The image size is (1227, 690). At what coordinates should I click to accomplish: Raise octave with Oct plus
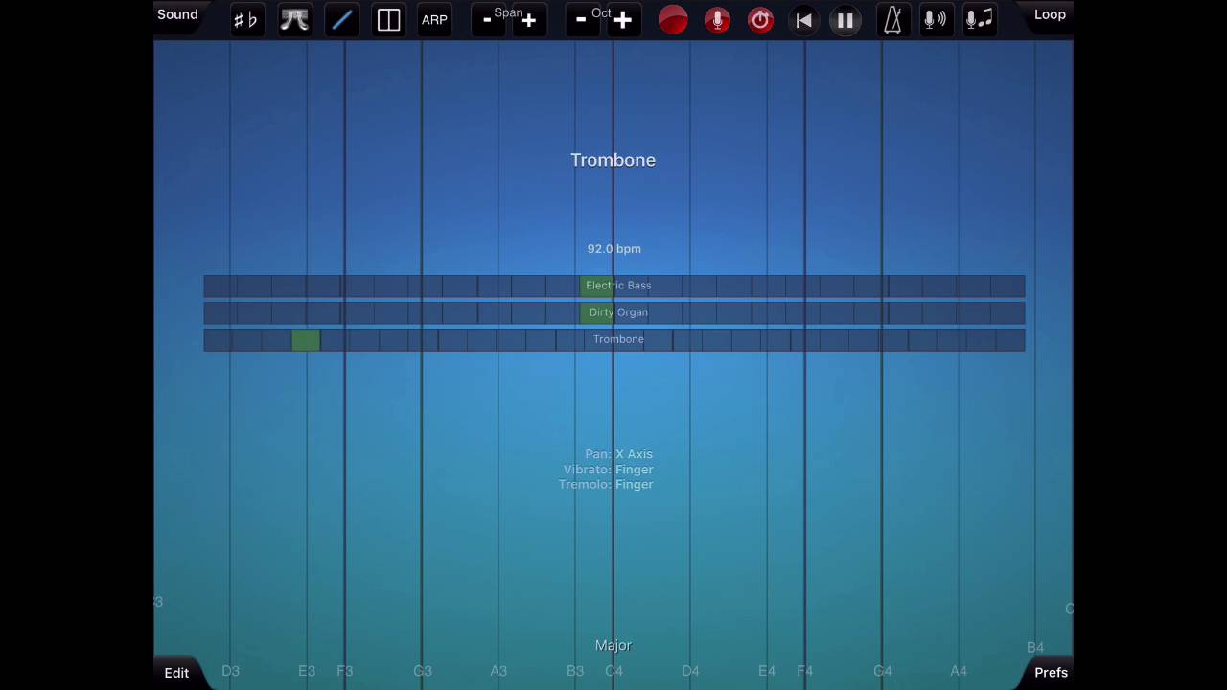[x=623, y=20]
